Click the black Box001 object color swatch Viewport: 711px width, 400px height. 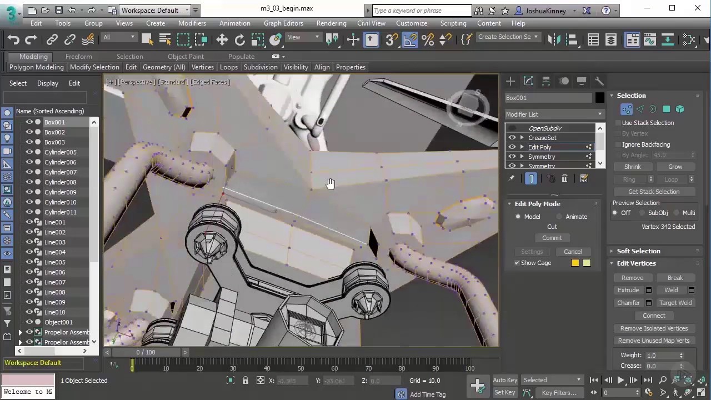pos(599,98)
